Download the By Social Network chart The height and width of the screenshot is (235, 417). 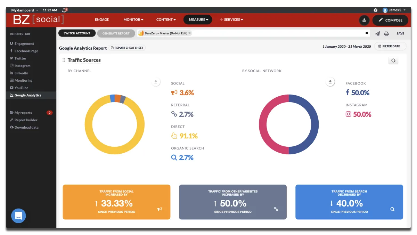[x=330, y=82]
